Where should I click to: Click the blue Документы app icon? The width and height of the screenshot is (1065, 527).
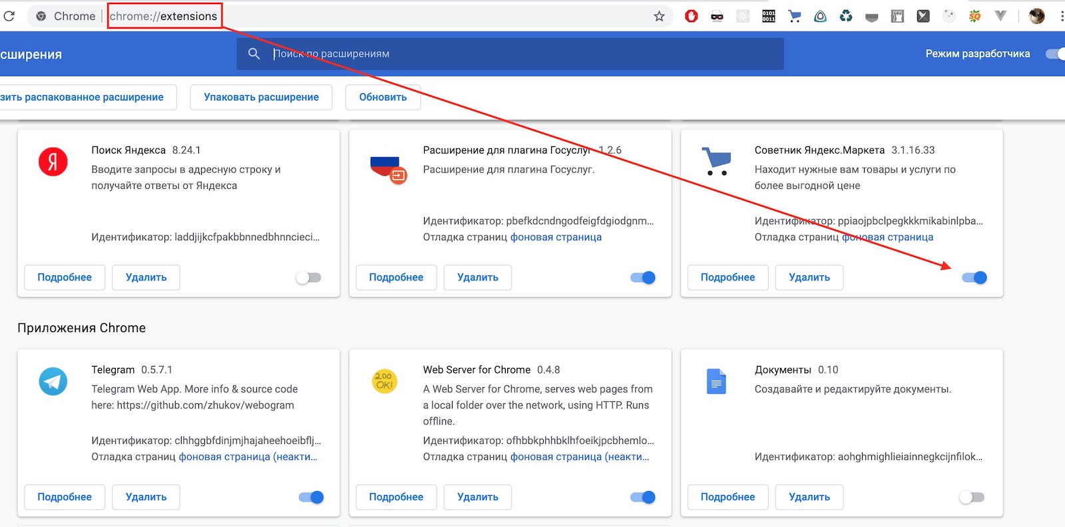pyautogui.click(x=716, y=381)
